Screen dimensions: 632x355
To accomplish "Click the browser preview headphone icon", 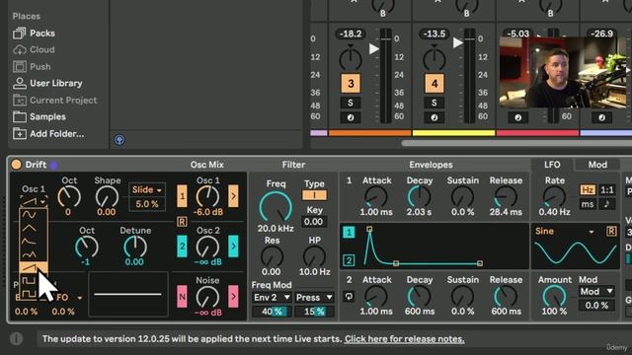I will (119, 140).
